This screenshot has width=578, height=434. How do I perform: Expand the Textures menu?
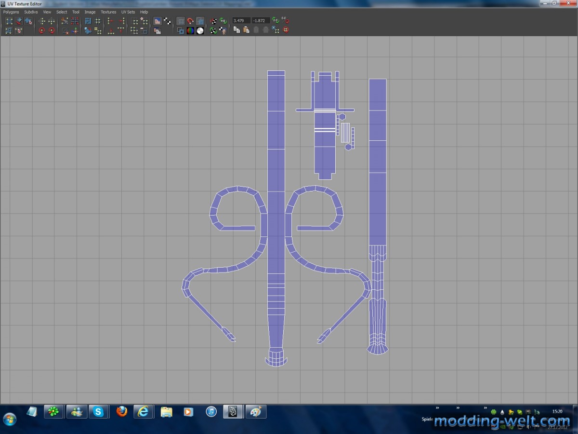[x=108, y=12]
